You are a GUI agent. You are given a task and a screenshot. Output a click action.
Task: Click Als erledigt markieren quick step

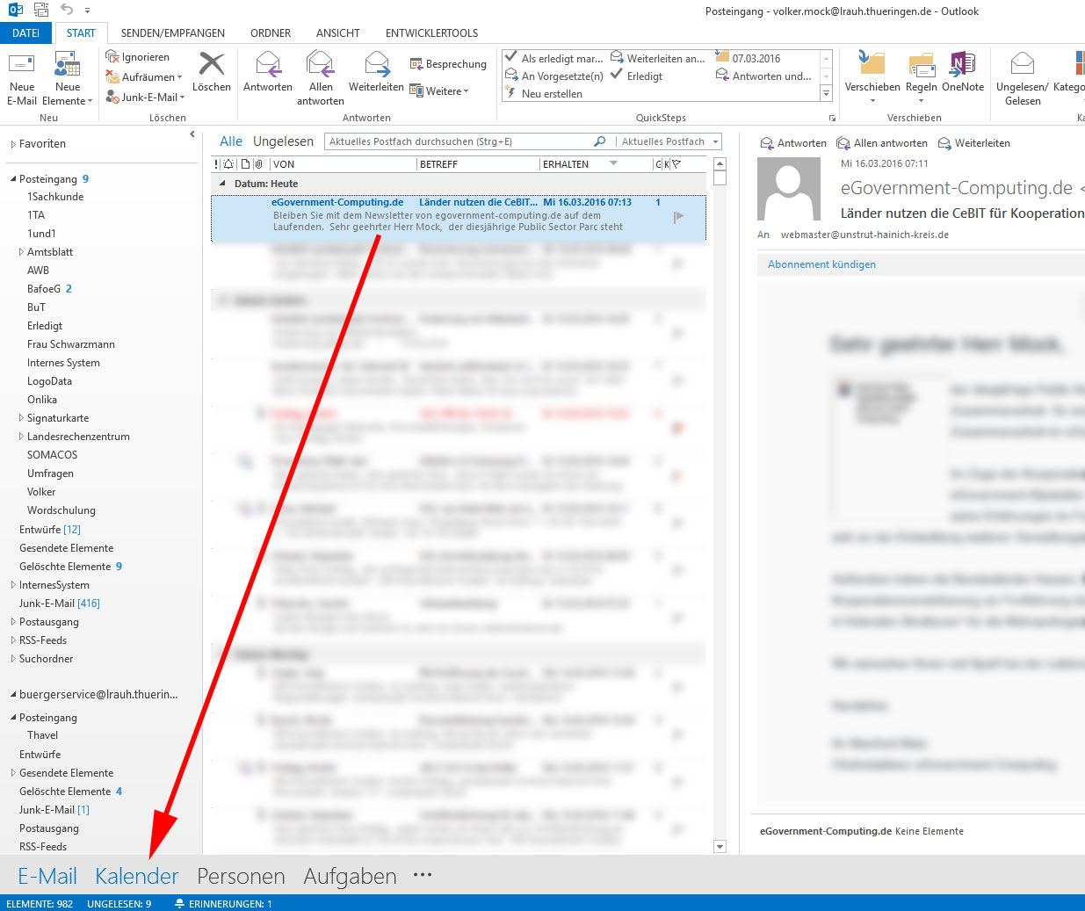(x=554, y=59)
